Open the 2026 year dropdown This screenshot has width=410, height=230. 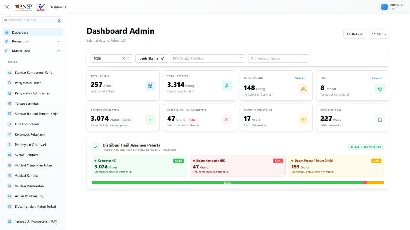111,58
